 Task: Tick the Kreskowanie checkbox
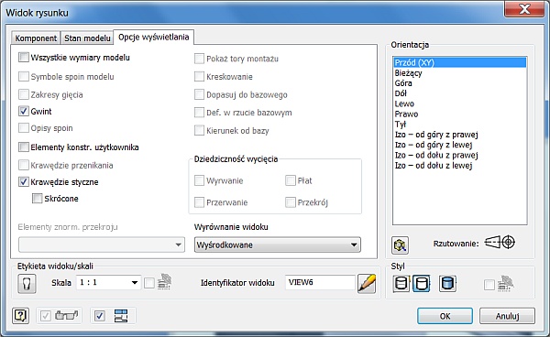click(x=199, y=76)
